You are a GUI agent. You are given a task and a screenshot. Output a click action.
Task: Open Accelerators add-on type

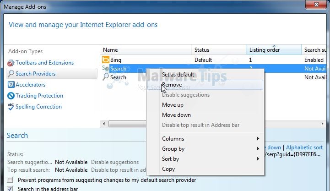point(31,85)
